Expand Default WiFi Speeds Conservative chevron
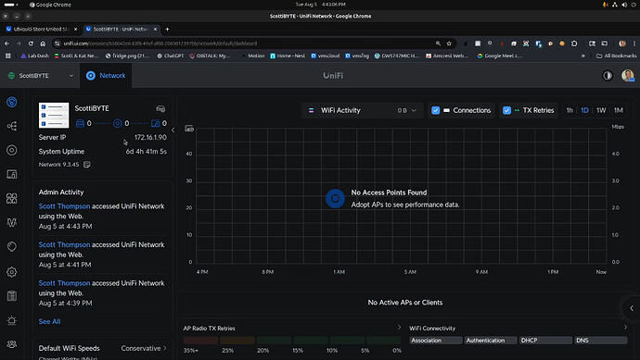This screenshot has width=640, height=360. [x=165, y=348]
